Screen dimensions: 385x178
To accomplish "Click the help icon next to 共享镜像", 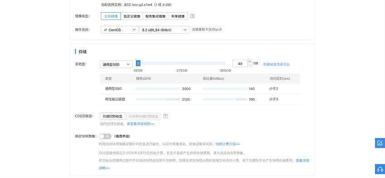I will pyautogui.click(x=192, y=16).
